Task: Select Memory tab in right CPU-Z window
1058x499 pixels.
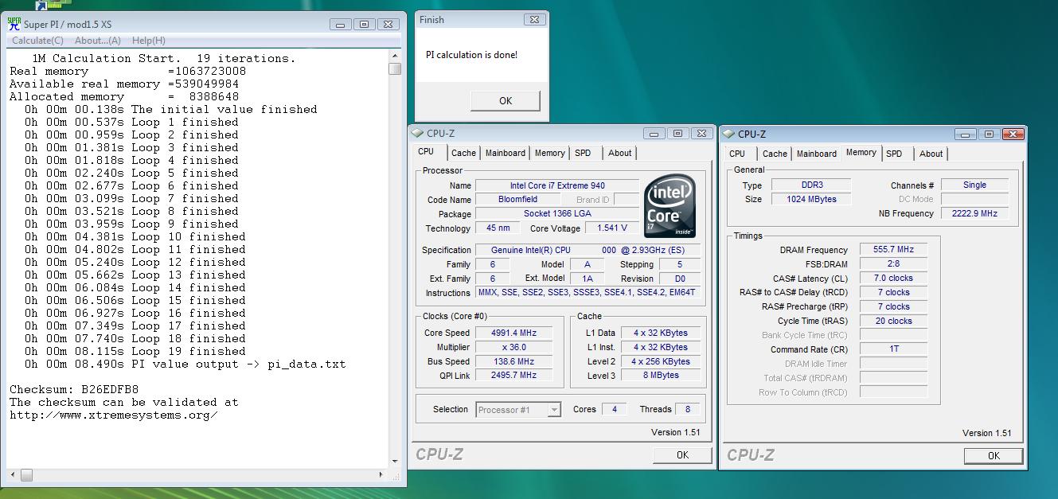Action: coord(861,152)
